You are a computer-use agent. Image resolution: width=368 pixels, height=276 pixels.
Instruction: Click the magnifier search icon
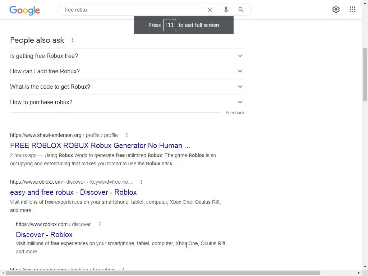pyautogui.click(x=241, y=10)
